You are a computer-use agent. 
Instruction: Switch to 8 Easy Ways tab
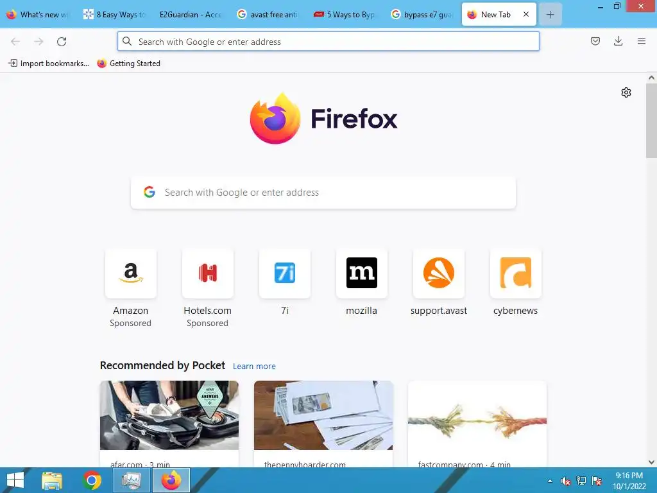click(x=115, y=15)
